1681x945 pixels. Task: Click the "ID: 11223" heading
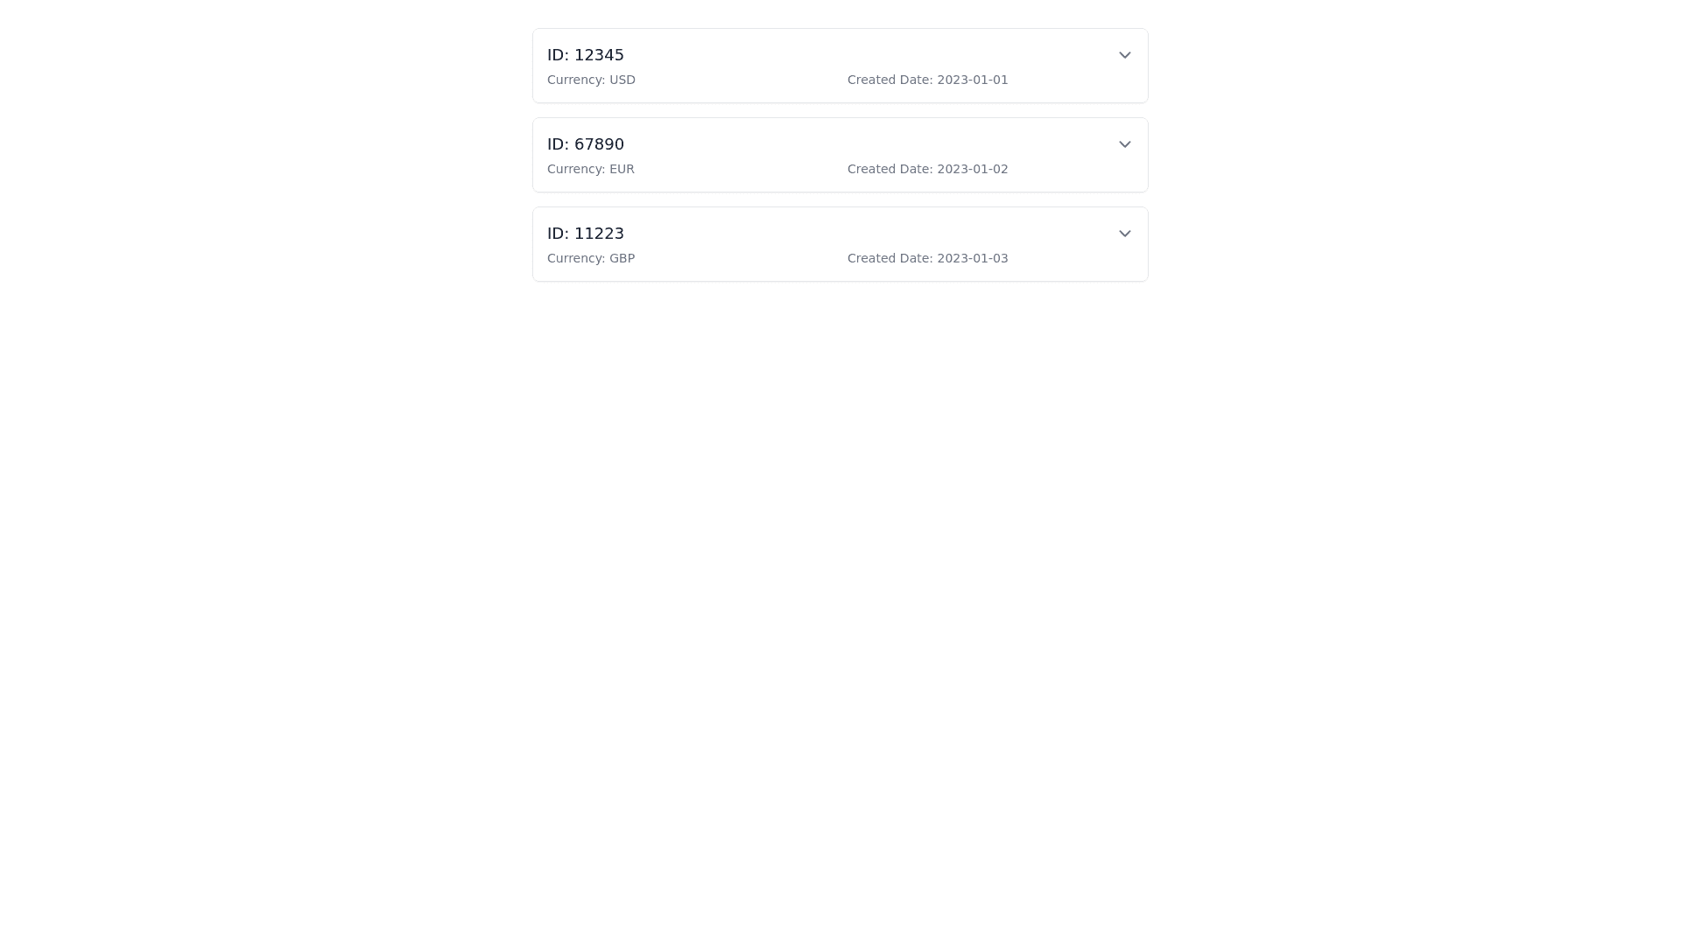(x=585, y=234)
